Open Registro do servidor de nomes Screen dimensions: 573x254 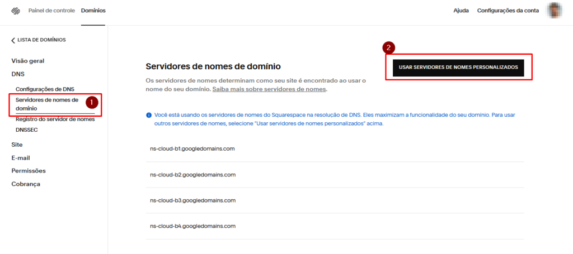coord(55,119)
